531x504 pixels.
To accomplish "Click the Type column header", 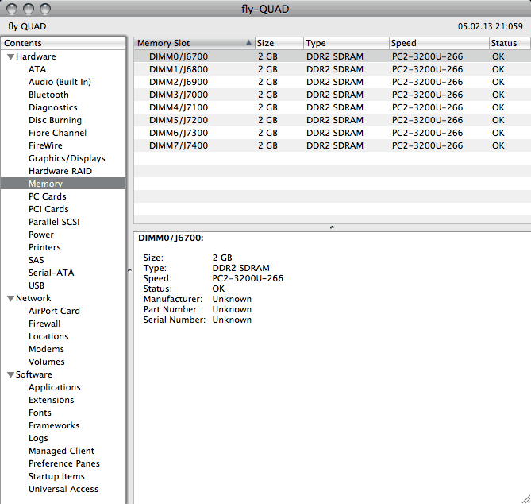I will [345, 43].
